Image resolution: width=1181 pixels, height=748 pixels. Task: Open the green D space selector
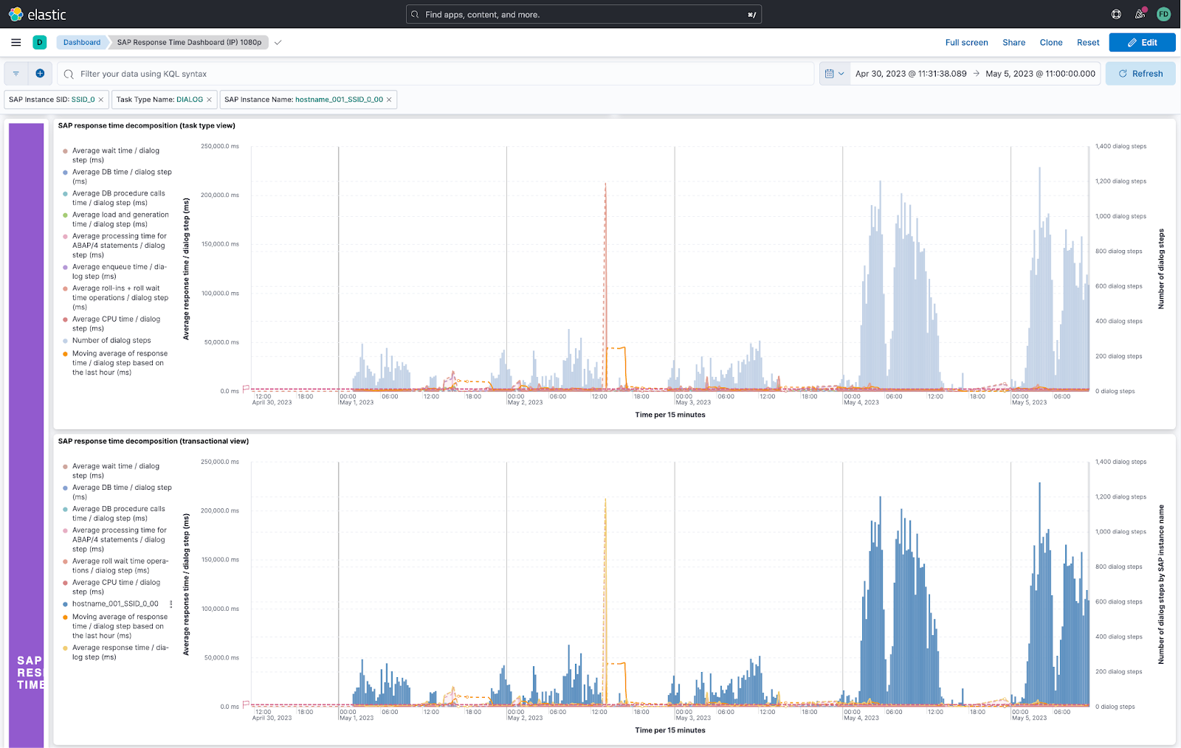tap(40, 42)
